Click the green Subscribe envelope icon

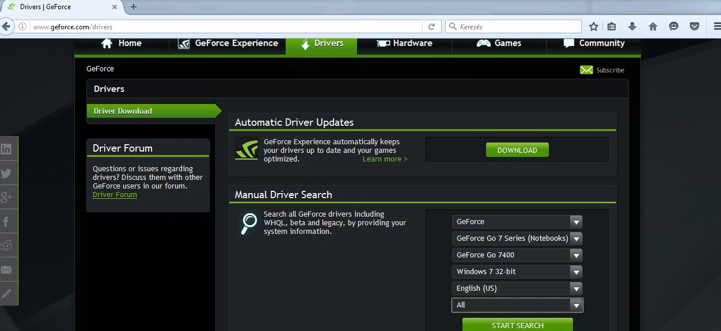click(x=586, y=70)
